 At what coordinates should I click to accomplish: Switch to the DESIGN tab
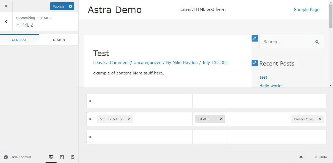click(59, 40)
